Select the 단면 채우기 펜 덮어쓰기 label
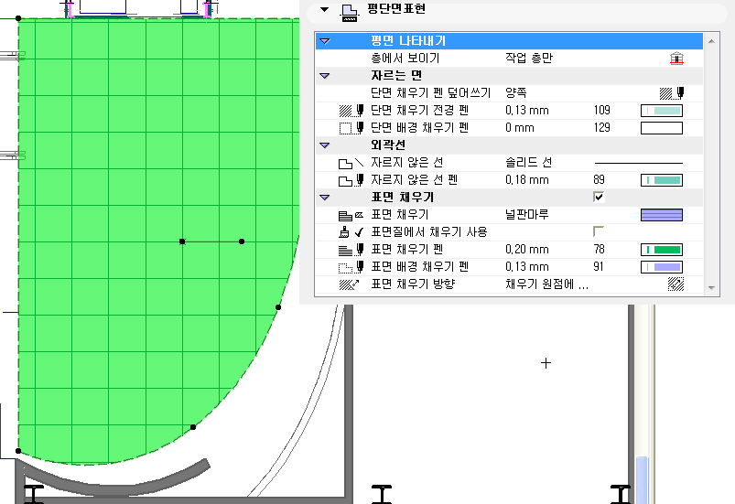735x504 pixels. 430,92
